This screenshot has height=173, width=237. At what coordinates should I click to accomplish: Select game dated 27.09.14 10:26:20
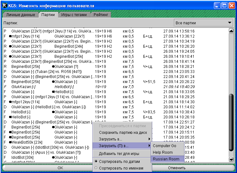point(115,46)
